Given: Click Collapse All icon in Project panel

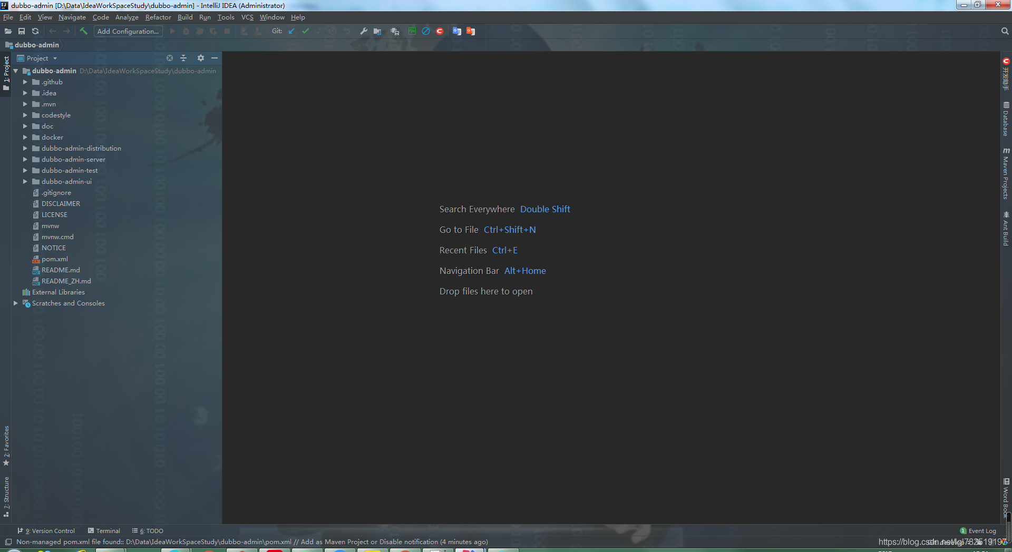Looking at the screenshot, I should click(183, 58).
